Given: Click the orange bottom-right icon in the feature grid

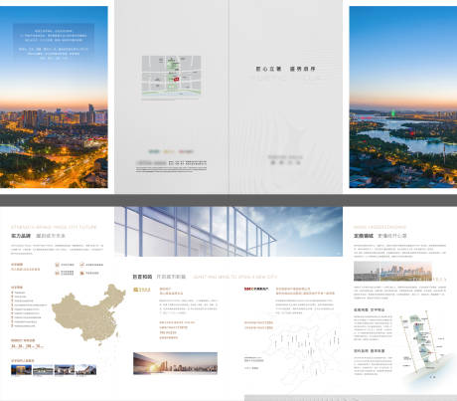Looking at the screenshot, I should click(x=81, y=273).
